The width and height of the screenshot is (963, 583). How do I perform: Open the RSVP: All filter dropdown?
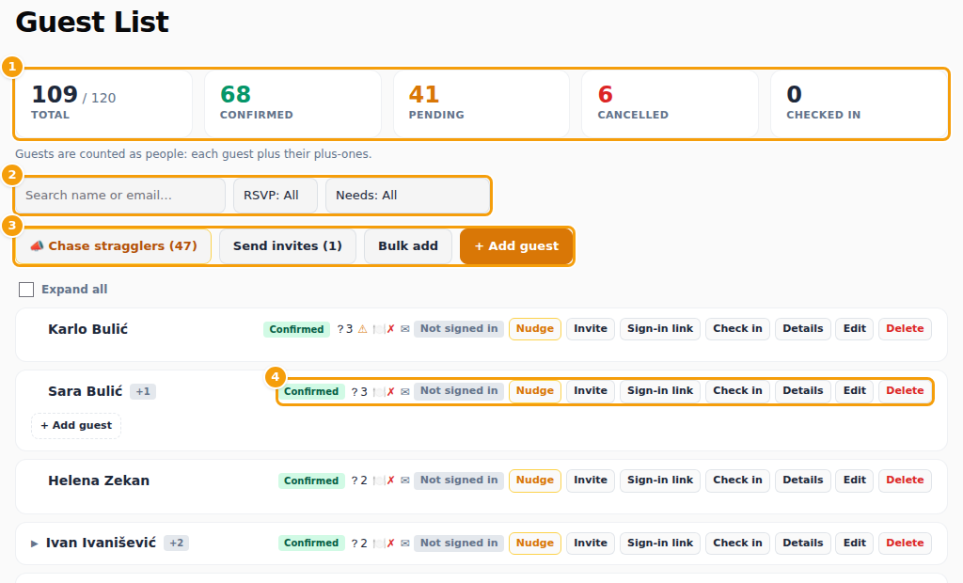click(276, 196)
